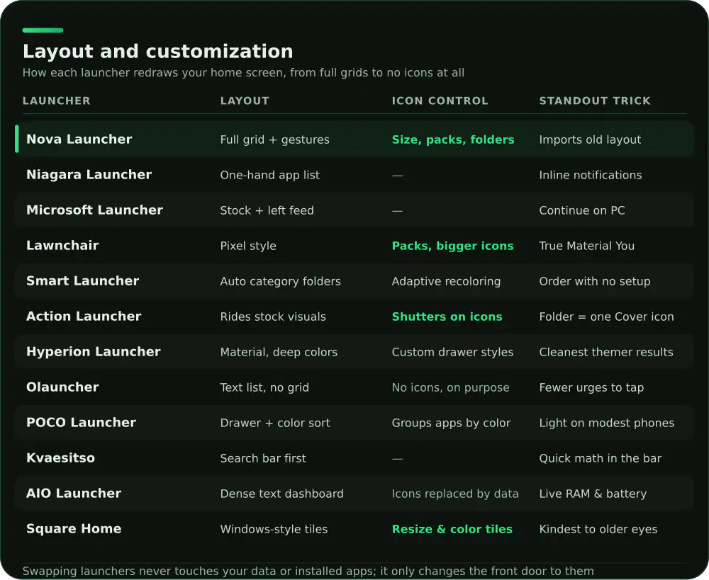Click the footnote about swapping launchers
This screenshot has width=709, height=580.
[x=308, y=572]
